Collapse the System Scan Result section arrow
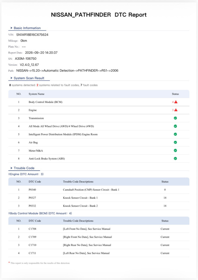 pos(11,78)
